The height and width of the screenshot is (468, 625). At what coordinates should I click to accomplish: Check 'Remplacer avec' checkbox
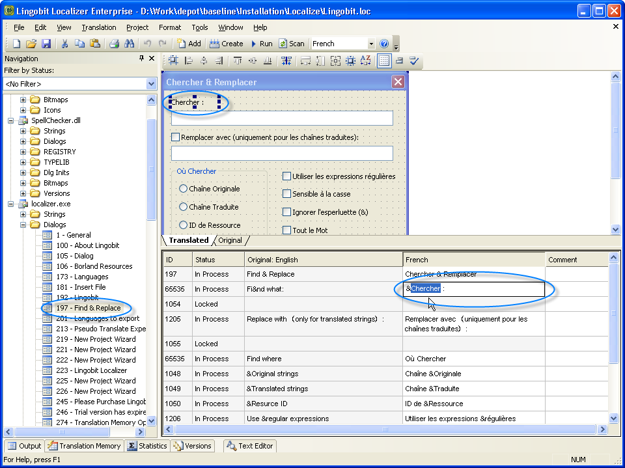point(175,137)
